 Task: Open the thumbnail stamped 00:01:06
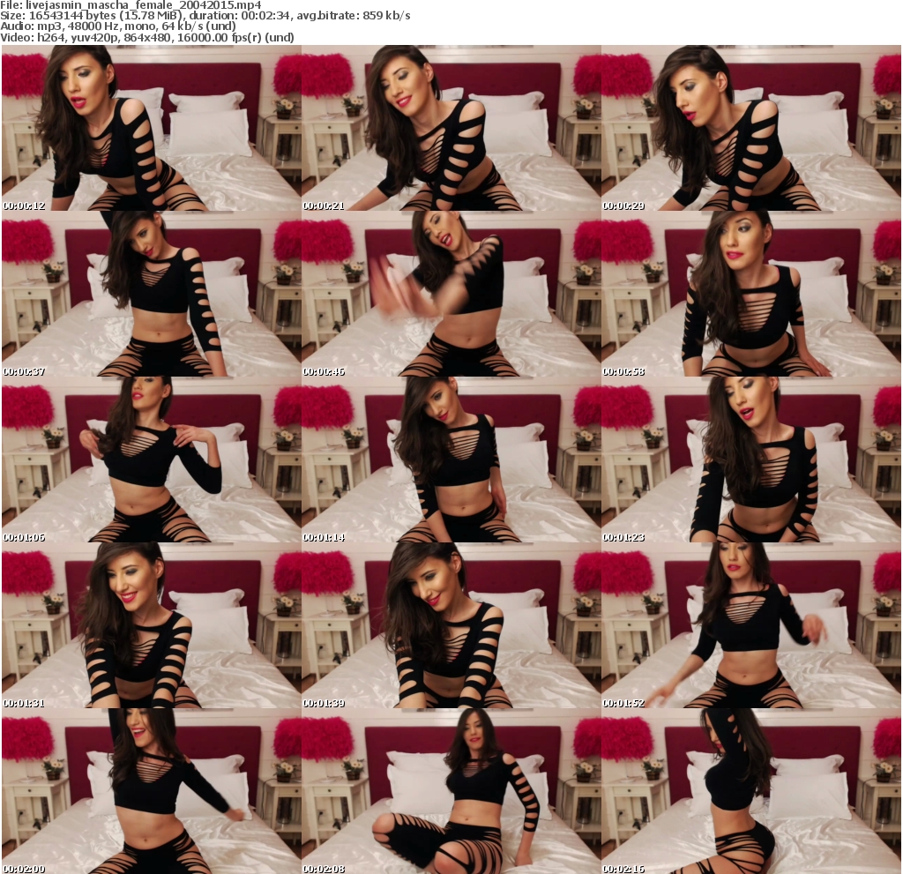[x=152, y=459]
